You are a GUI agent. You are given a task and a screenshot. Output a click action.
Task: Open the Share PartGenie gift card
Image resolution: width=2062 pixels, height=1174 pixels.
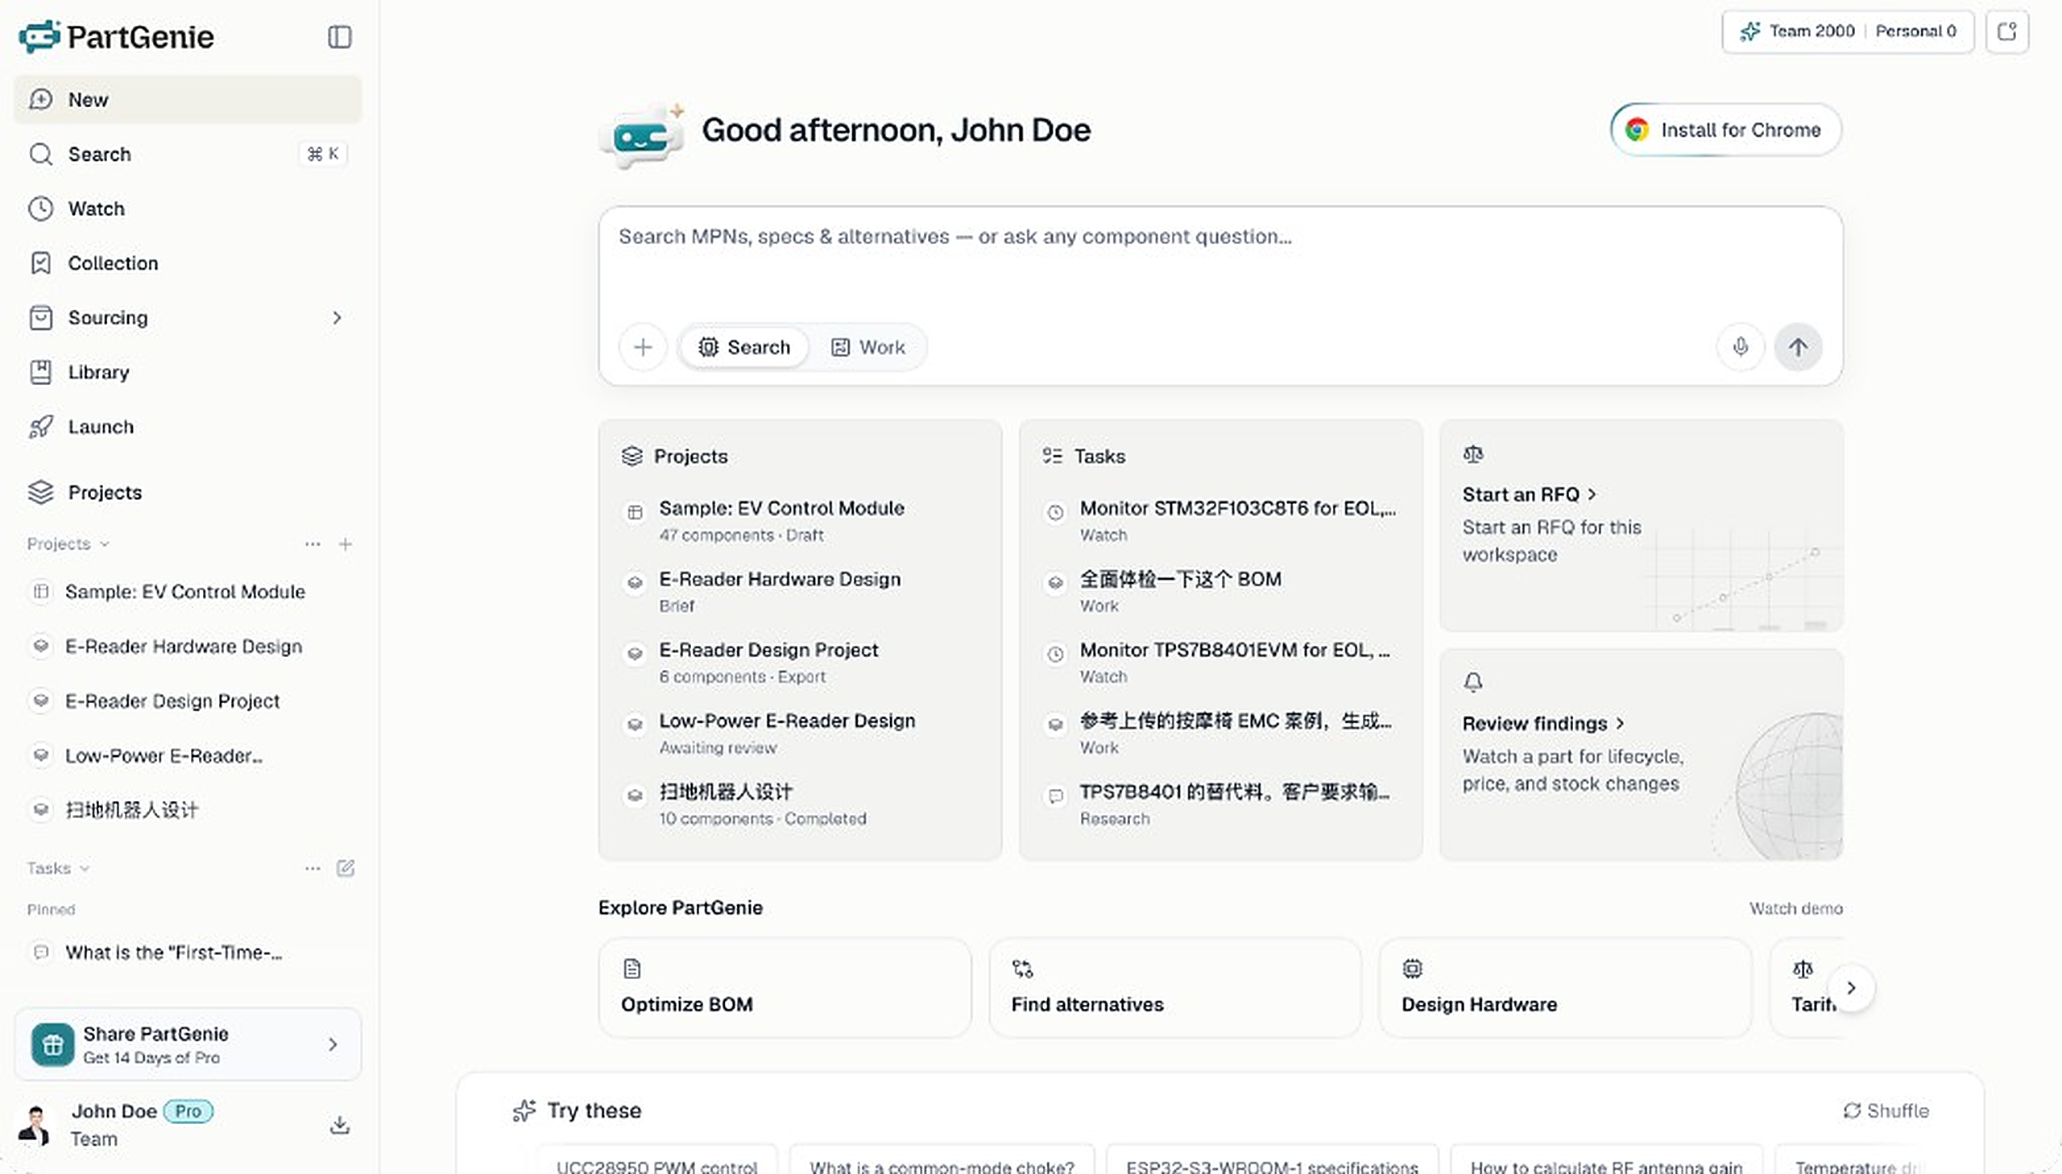click(187, 1044)
